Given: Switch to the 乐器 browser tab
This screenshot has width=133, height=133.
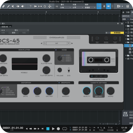Looking at the screenshot, I should tap(128, 12).
